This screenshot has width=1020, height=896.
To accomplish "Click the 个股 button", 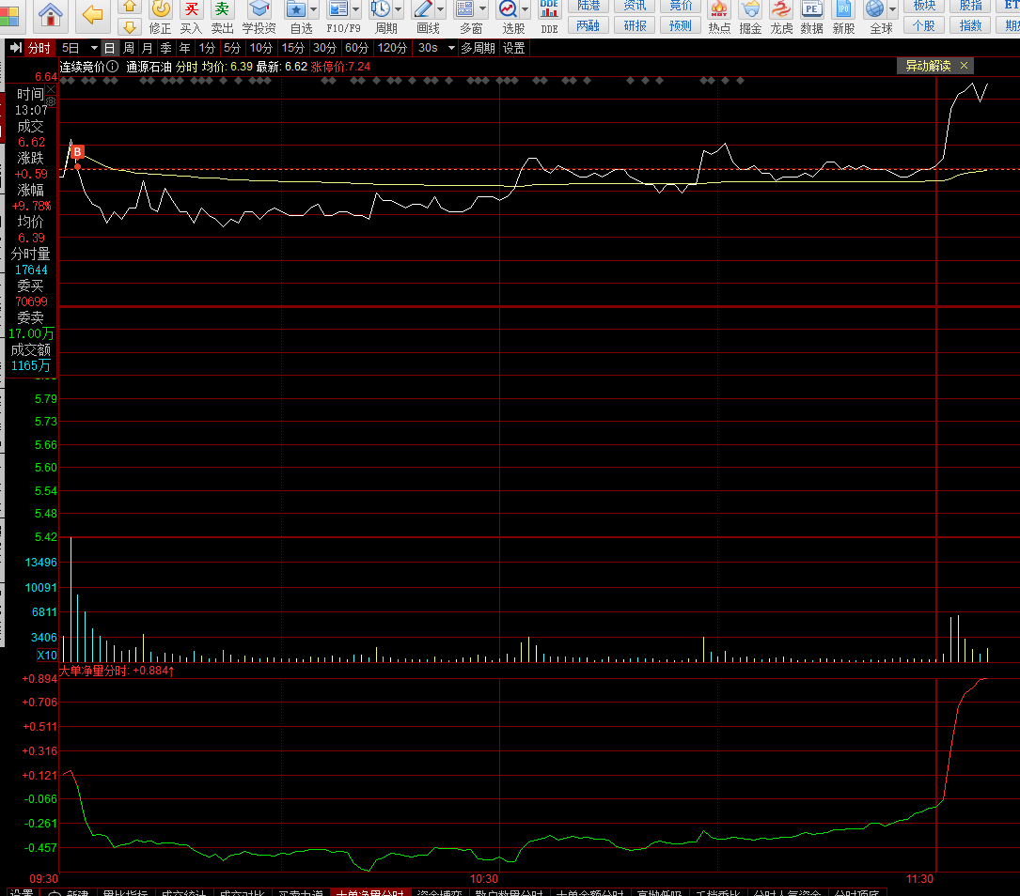I will coord(924,25).
